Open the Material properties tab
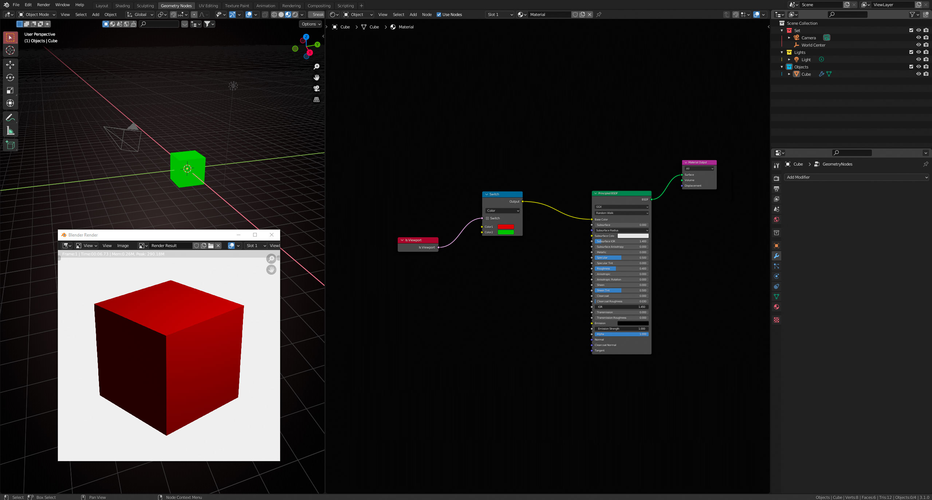 tap(776, 307)
